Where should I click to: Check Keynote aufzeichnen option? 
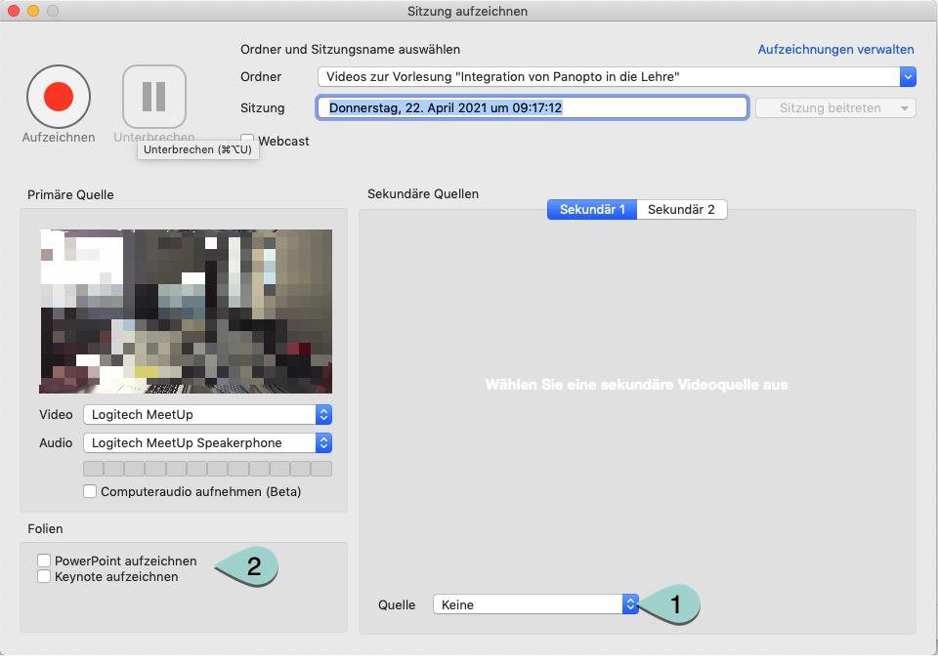click(x=44, y=576)
